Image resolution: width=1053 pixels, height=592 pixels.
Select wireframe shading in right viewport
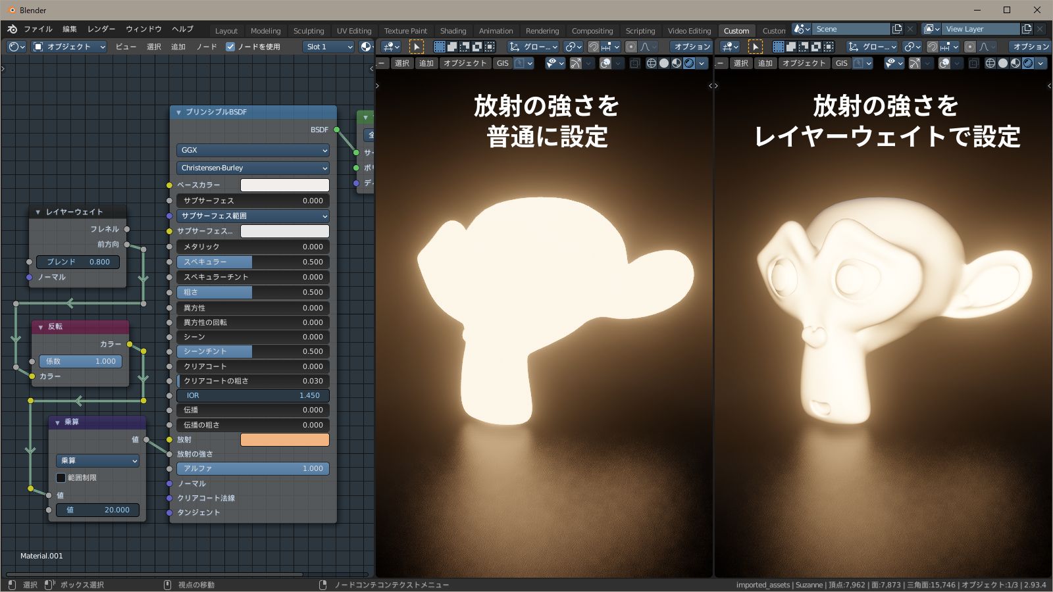(x=990, y=63)
